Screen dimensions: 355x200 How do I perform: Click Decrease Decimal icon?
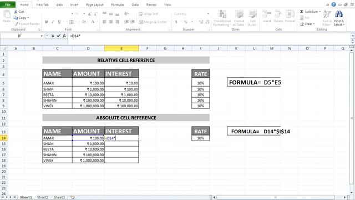coord(207,22)
